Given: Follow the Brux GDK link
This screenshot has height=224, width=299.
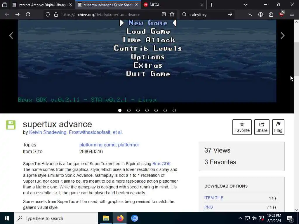Looking at the screenshot, I should (161, 164).
